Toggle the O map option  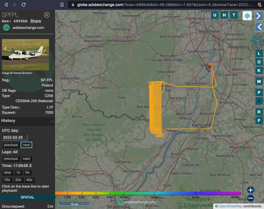coord(259,62)
